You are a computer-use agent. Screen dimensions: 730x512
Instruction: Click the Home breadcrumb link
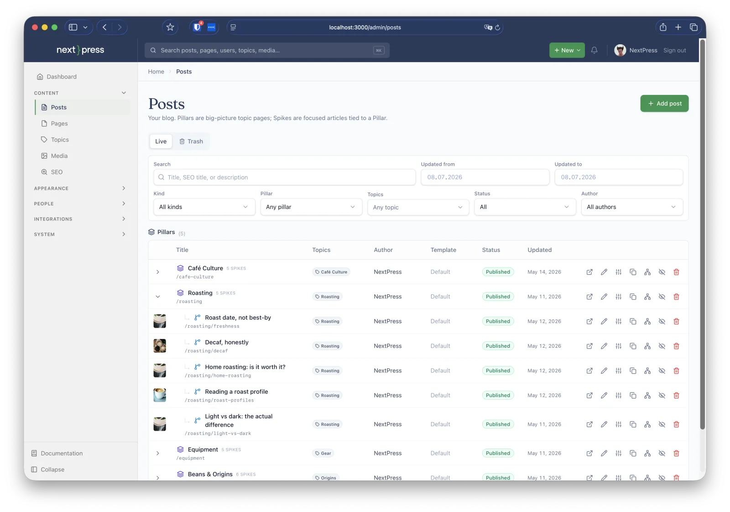156,72
